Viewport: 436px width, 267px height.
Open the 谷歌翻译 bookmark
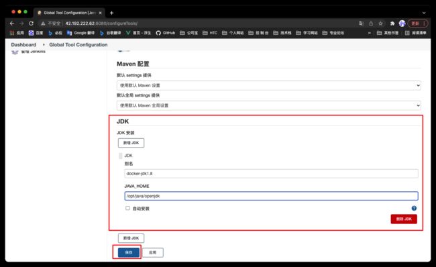[110, 33]
